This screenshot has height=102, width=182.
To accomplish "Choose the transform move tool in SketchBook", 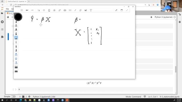I will click(44, 10).
